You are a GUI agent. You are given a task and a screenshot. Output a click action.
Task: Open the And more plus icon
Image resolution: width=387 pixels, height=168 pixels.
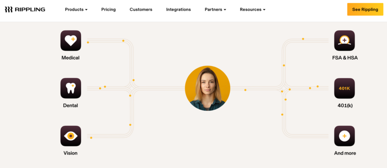pyautogui.click(x=345, y=136)
